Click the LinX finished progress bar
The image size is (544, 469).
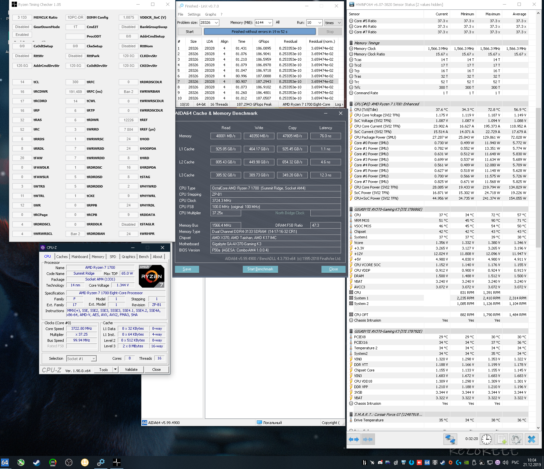(x=259, y=32)
